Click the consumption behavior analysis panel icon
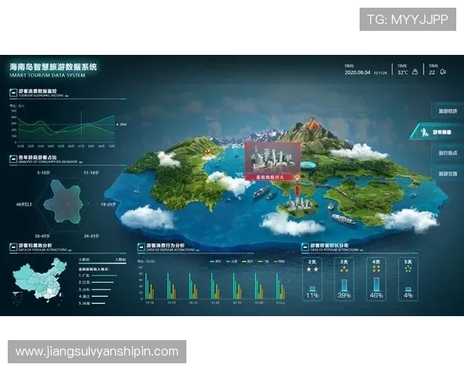The width and height of the screenshot is (464, 371). pos(141,247)
